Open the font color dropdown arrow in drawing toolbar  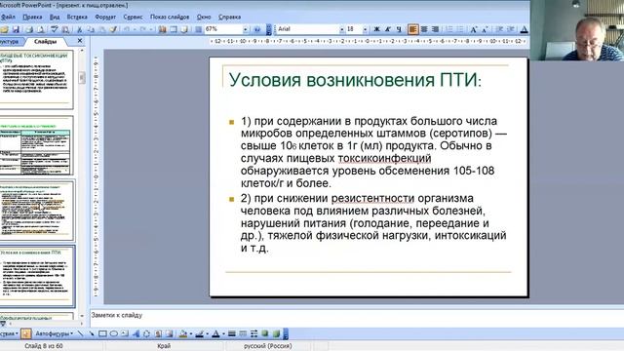[x=223, y=333]
